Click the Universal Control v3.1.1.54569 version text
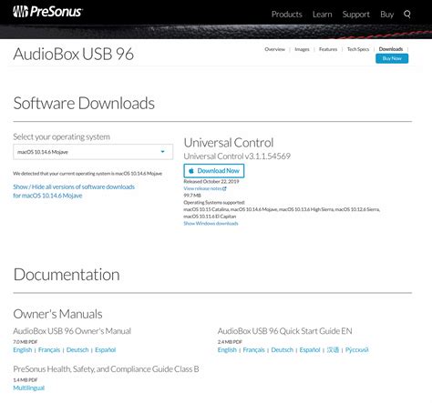 tap(237, 156)
